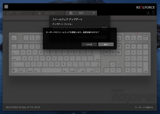Click the download import icon

coord(148,13)
